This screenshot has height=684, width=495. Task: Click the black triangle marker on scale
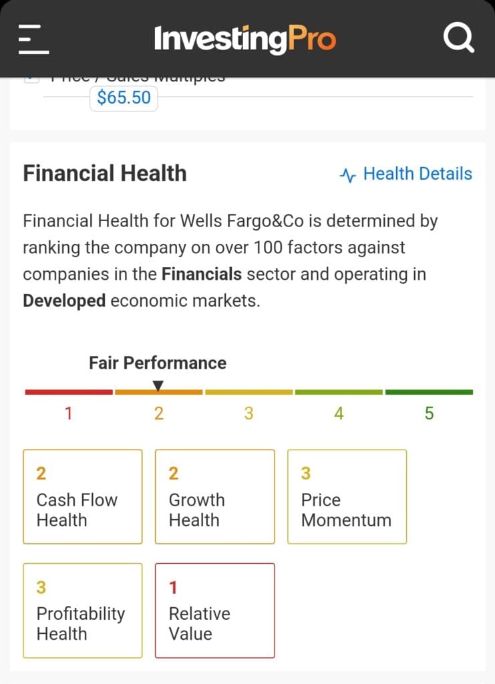click(x=158, y=385)
